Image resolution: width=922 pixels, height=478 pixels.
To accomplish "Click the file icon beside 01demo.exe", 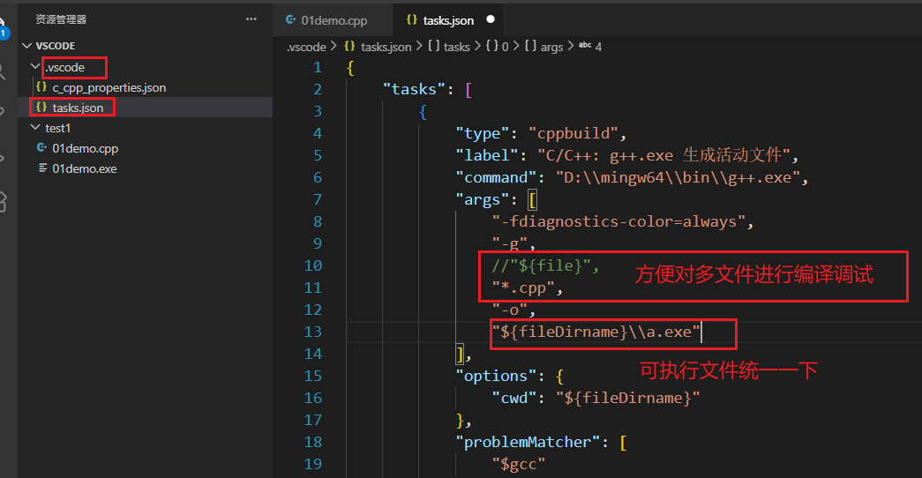I will tap(42, 168).
